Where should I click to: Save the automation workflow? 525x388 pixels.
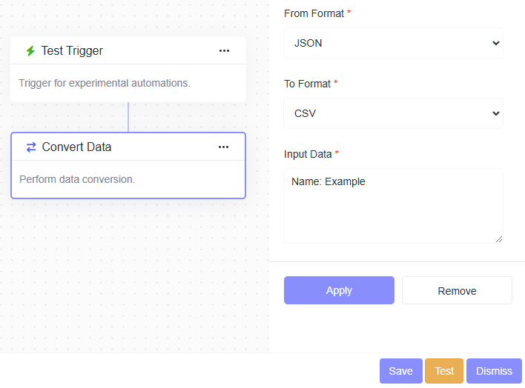pyautogui.click(x=400, y=371)
